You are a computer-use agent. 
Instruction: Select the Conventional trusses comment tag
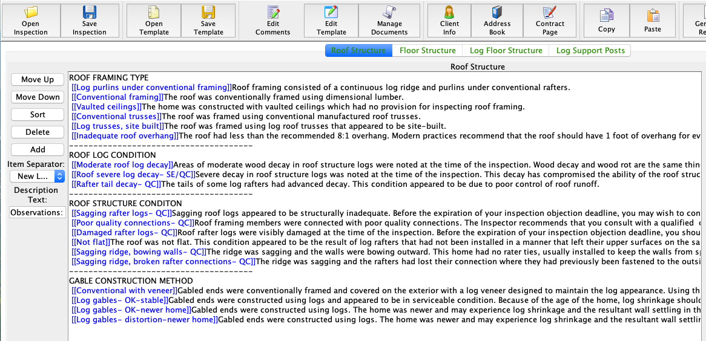point(116,116)
